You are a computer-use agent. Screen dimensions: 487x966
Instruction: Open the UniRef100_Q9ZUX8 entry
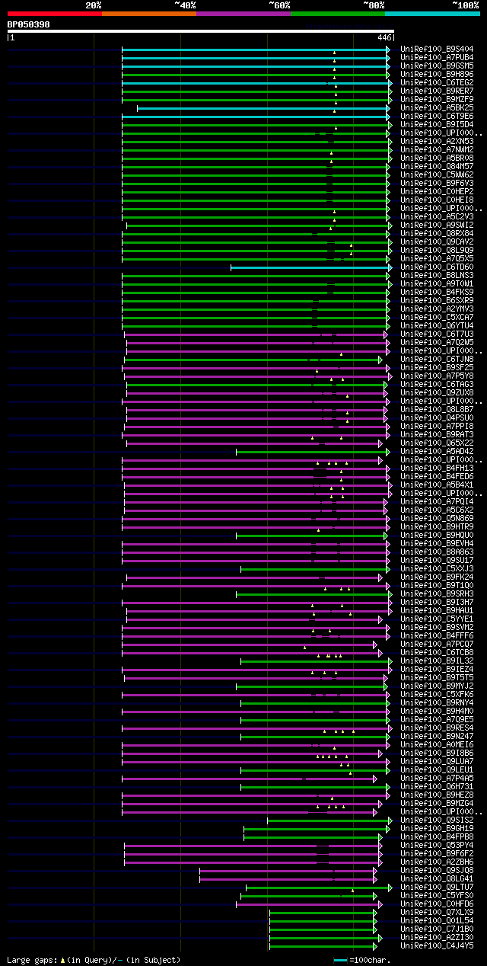[437, 393]
